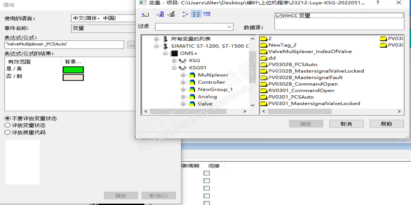411x205 pixels.
Task: Click 取消(C) in the 值域 dialog
Action: pyautogui.click(x=159, y=196)
